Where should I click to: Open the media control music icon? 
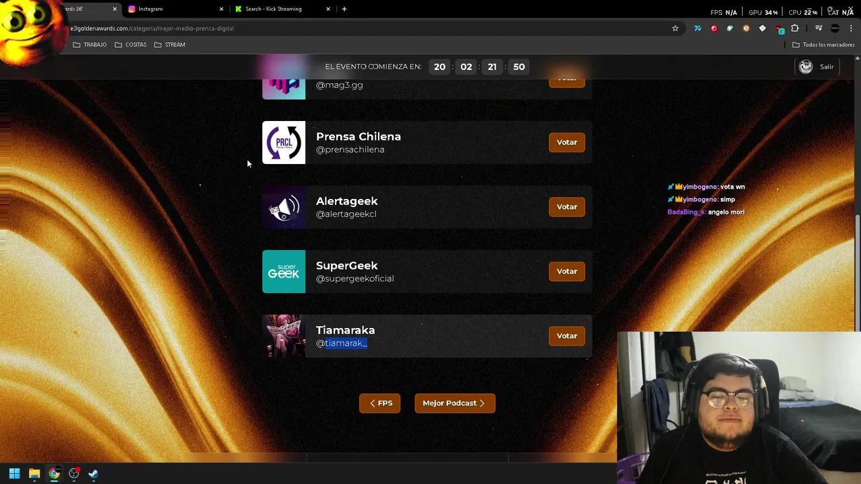click(819, 28)
